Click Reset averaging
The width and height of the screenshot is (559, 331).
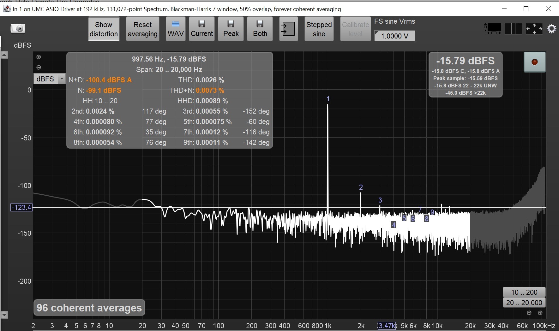[143, 29]
